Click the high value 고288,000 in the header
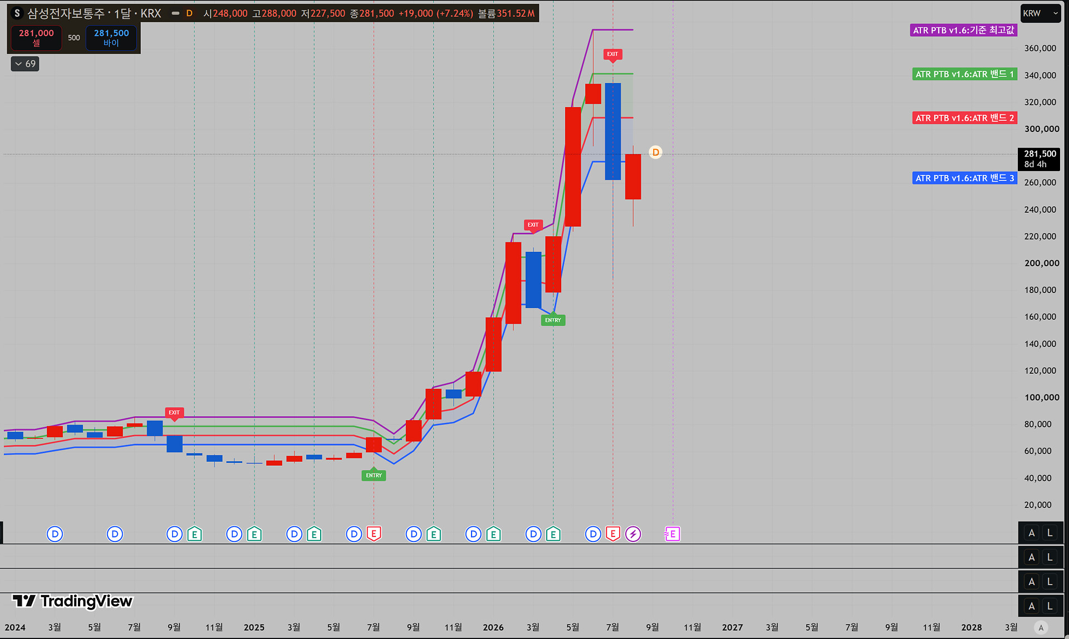1069x639 pixels. [274, 13]
